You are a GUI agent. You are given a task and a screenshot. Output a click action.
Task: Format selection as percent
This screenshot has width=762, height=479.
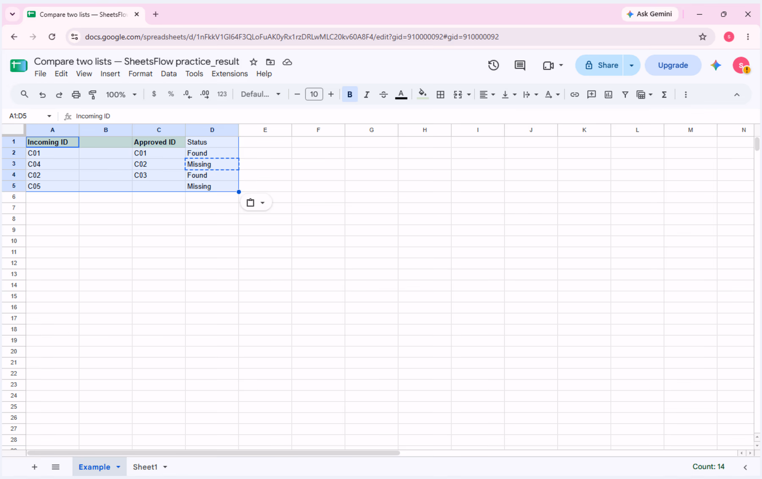tap(171, 94)
